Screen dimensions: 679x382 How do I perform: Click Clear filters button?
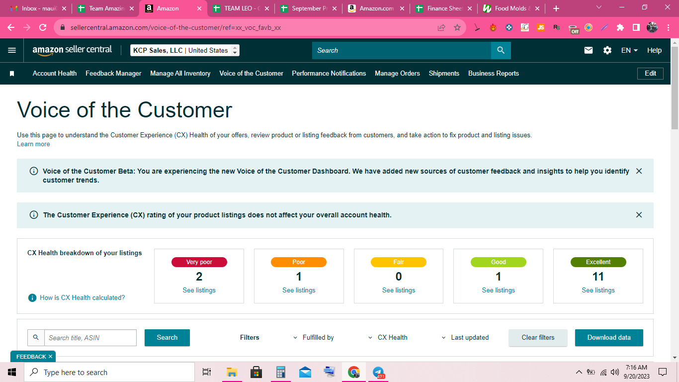point(538,338)
